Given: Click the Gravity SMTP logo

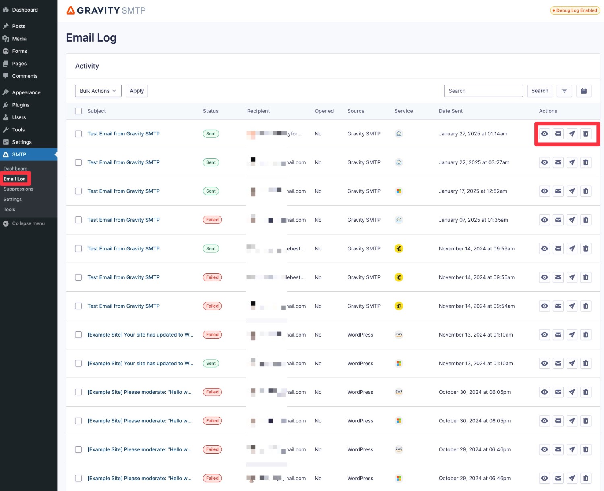Looking at the screenshot, I should point(106,10).
